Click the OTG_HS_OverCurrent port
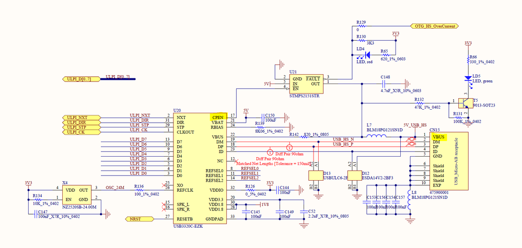The width and height of the screenshot is (522, 248). point(435,26)
